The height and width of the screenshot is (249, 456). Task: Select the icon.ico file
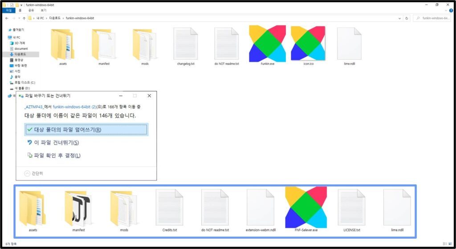(308, 46)
